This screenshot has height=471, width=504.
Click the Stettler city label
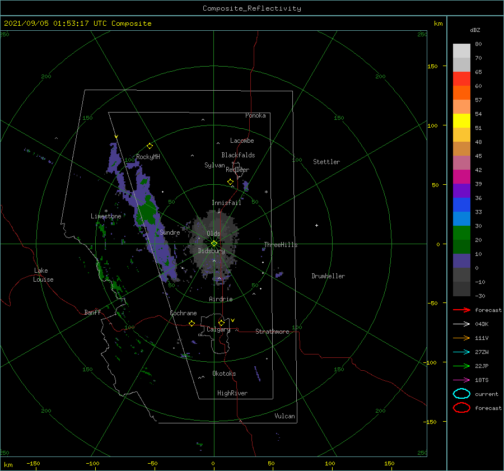pyautogui.click(x=326, y=162)
